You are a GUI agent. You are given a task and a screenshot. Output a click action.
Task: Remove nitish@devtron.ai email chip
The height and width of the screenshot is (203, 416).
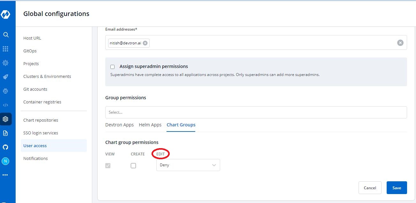[x=145, y=43]
